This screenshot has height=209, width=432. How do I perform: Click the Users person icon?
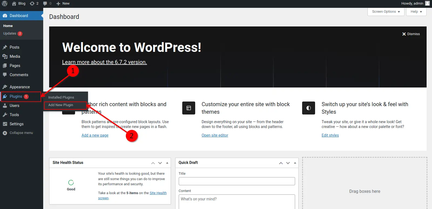click(x=5, y=106)
